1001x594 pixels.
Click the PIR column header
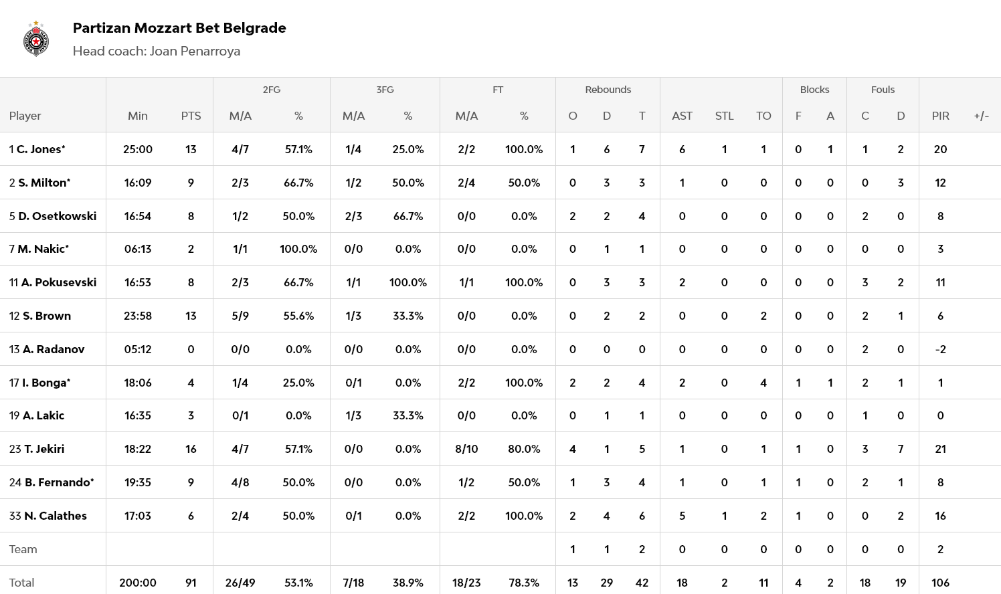940,116
